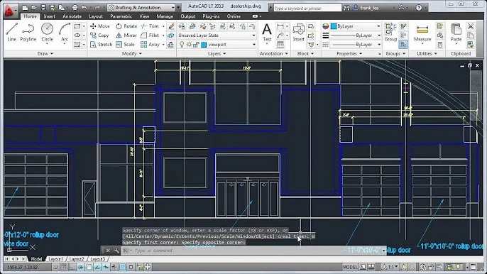Expand the Modify panel
This screenshot has height=274, width=487.
[132, 53]
